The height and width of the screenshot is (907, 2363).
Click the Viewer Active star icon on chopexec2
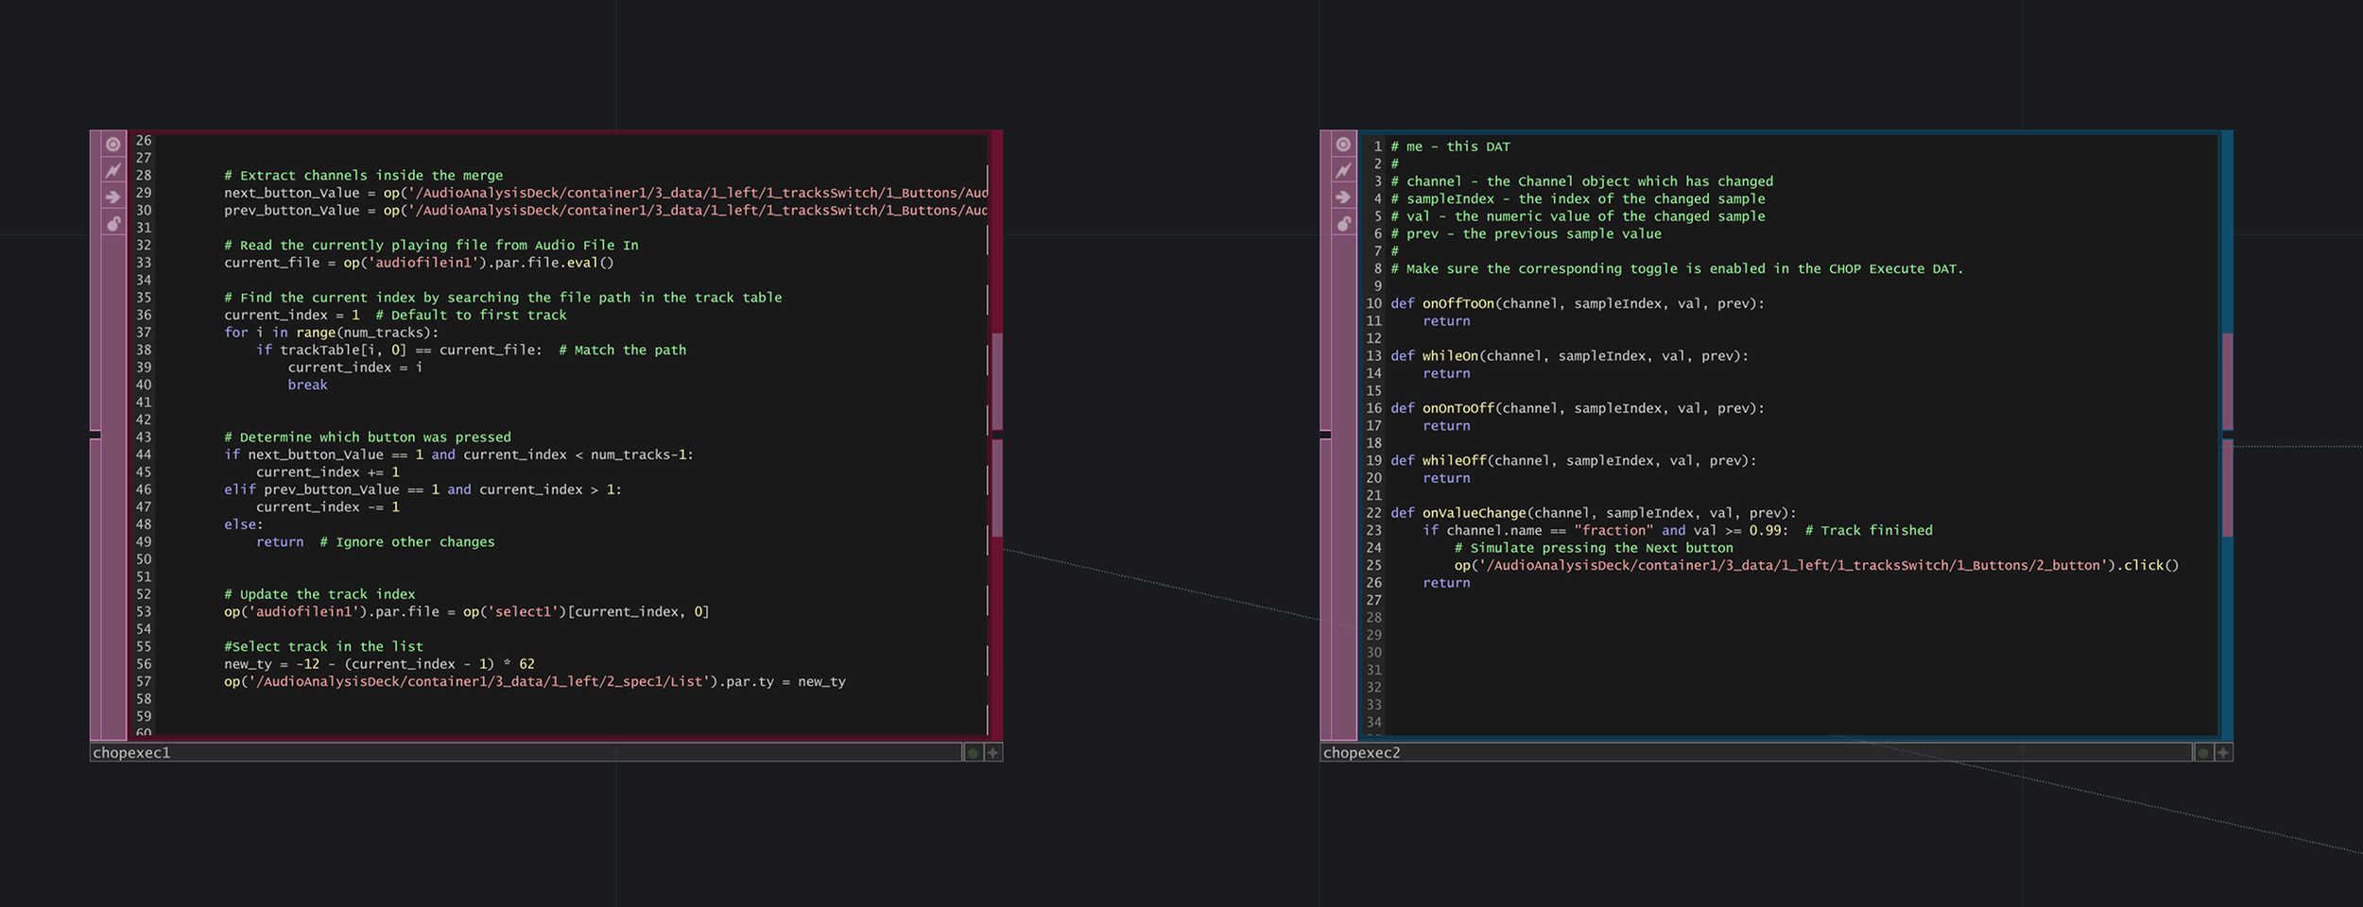[x=2223, y=753]
